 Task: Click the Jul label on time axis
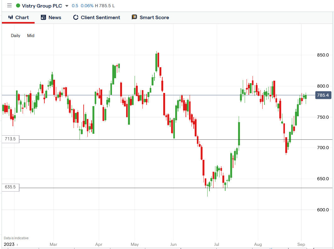(x=217, y=244)
